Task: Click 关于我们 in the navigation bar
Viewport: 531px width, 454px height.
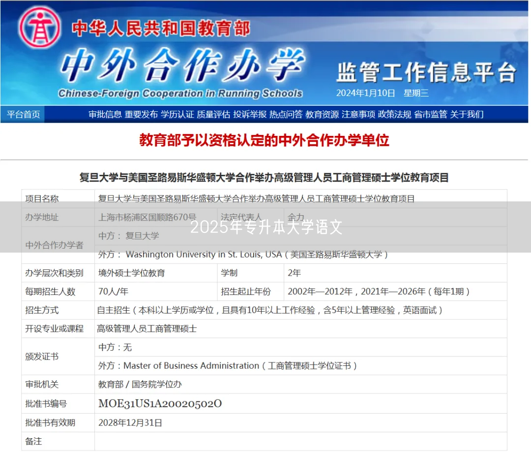Action: point(467,114)
